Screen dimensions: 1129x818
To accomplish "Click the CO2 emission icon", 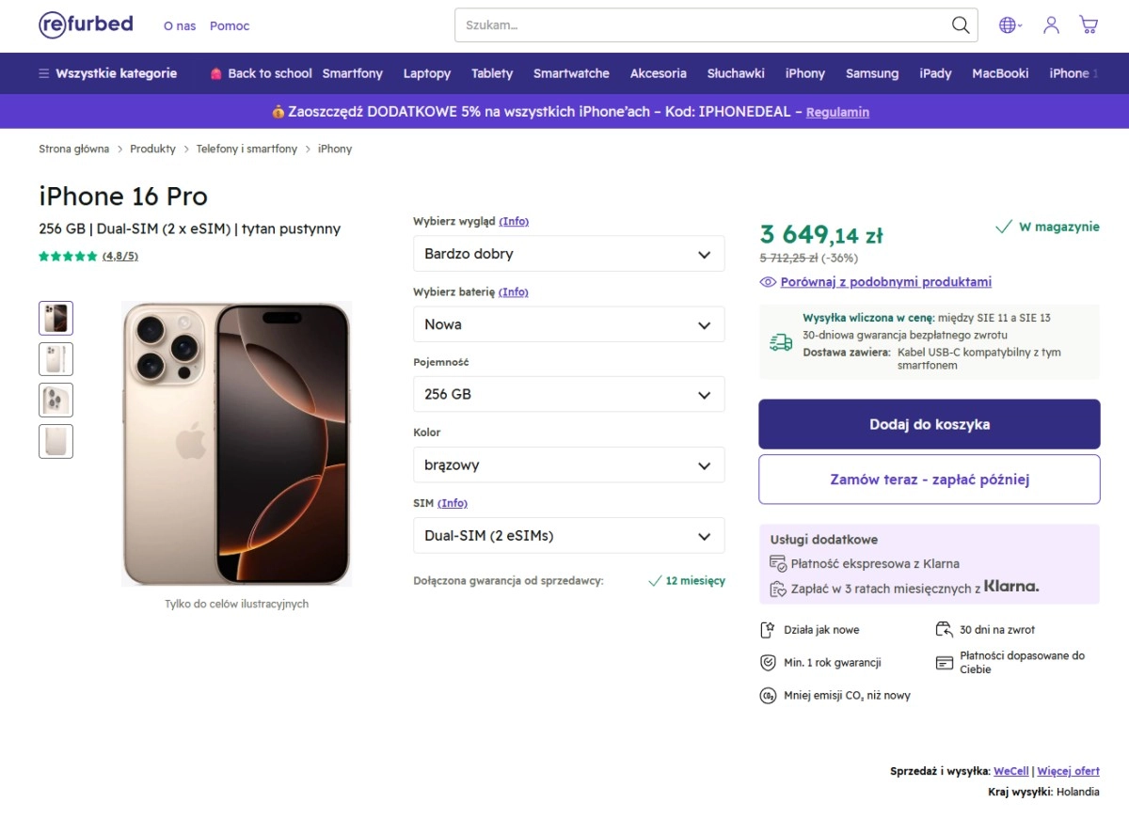I will (768, 696).
